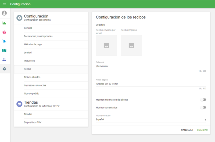This screenshot has height=142, width=215.
Task: Open Métodos de pago settings
Action: pos(33,44)
